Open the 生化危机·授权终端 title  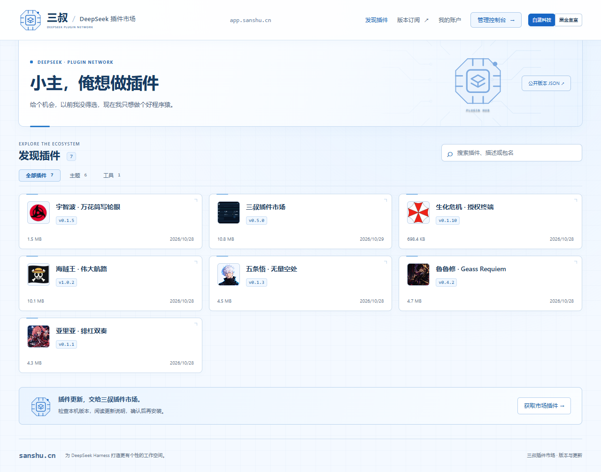465,207
